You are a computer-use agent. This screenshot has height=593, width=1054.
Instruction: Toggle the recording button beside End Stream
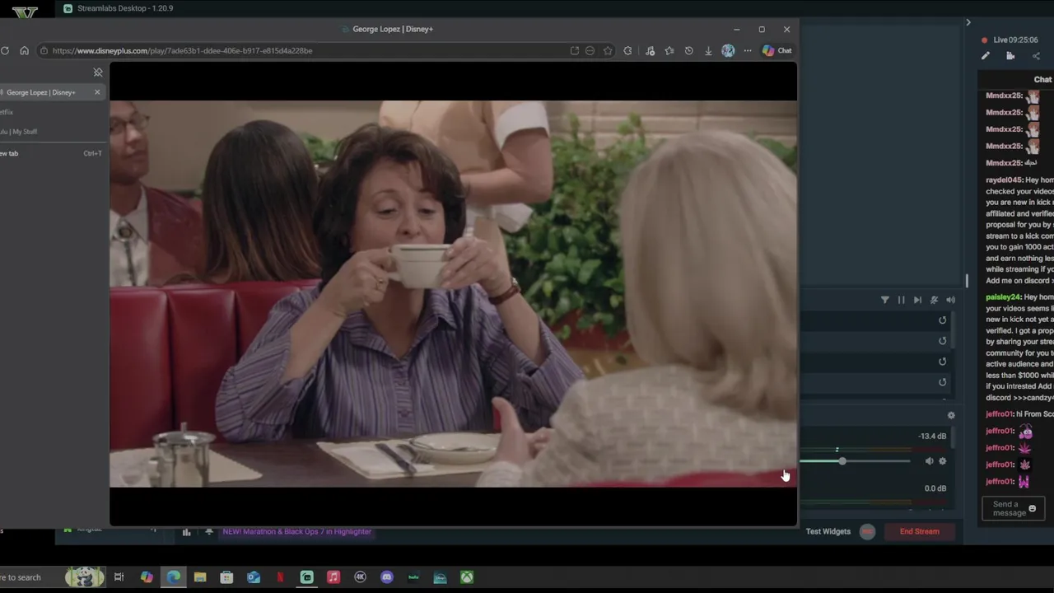click(x=867, y=531)
